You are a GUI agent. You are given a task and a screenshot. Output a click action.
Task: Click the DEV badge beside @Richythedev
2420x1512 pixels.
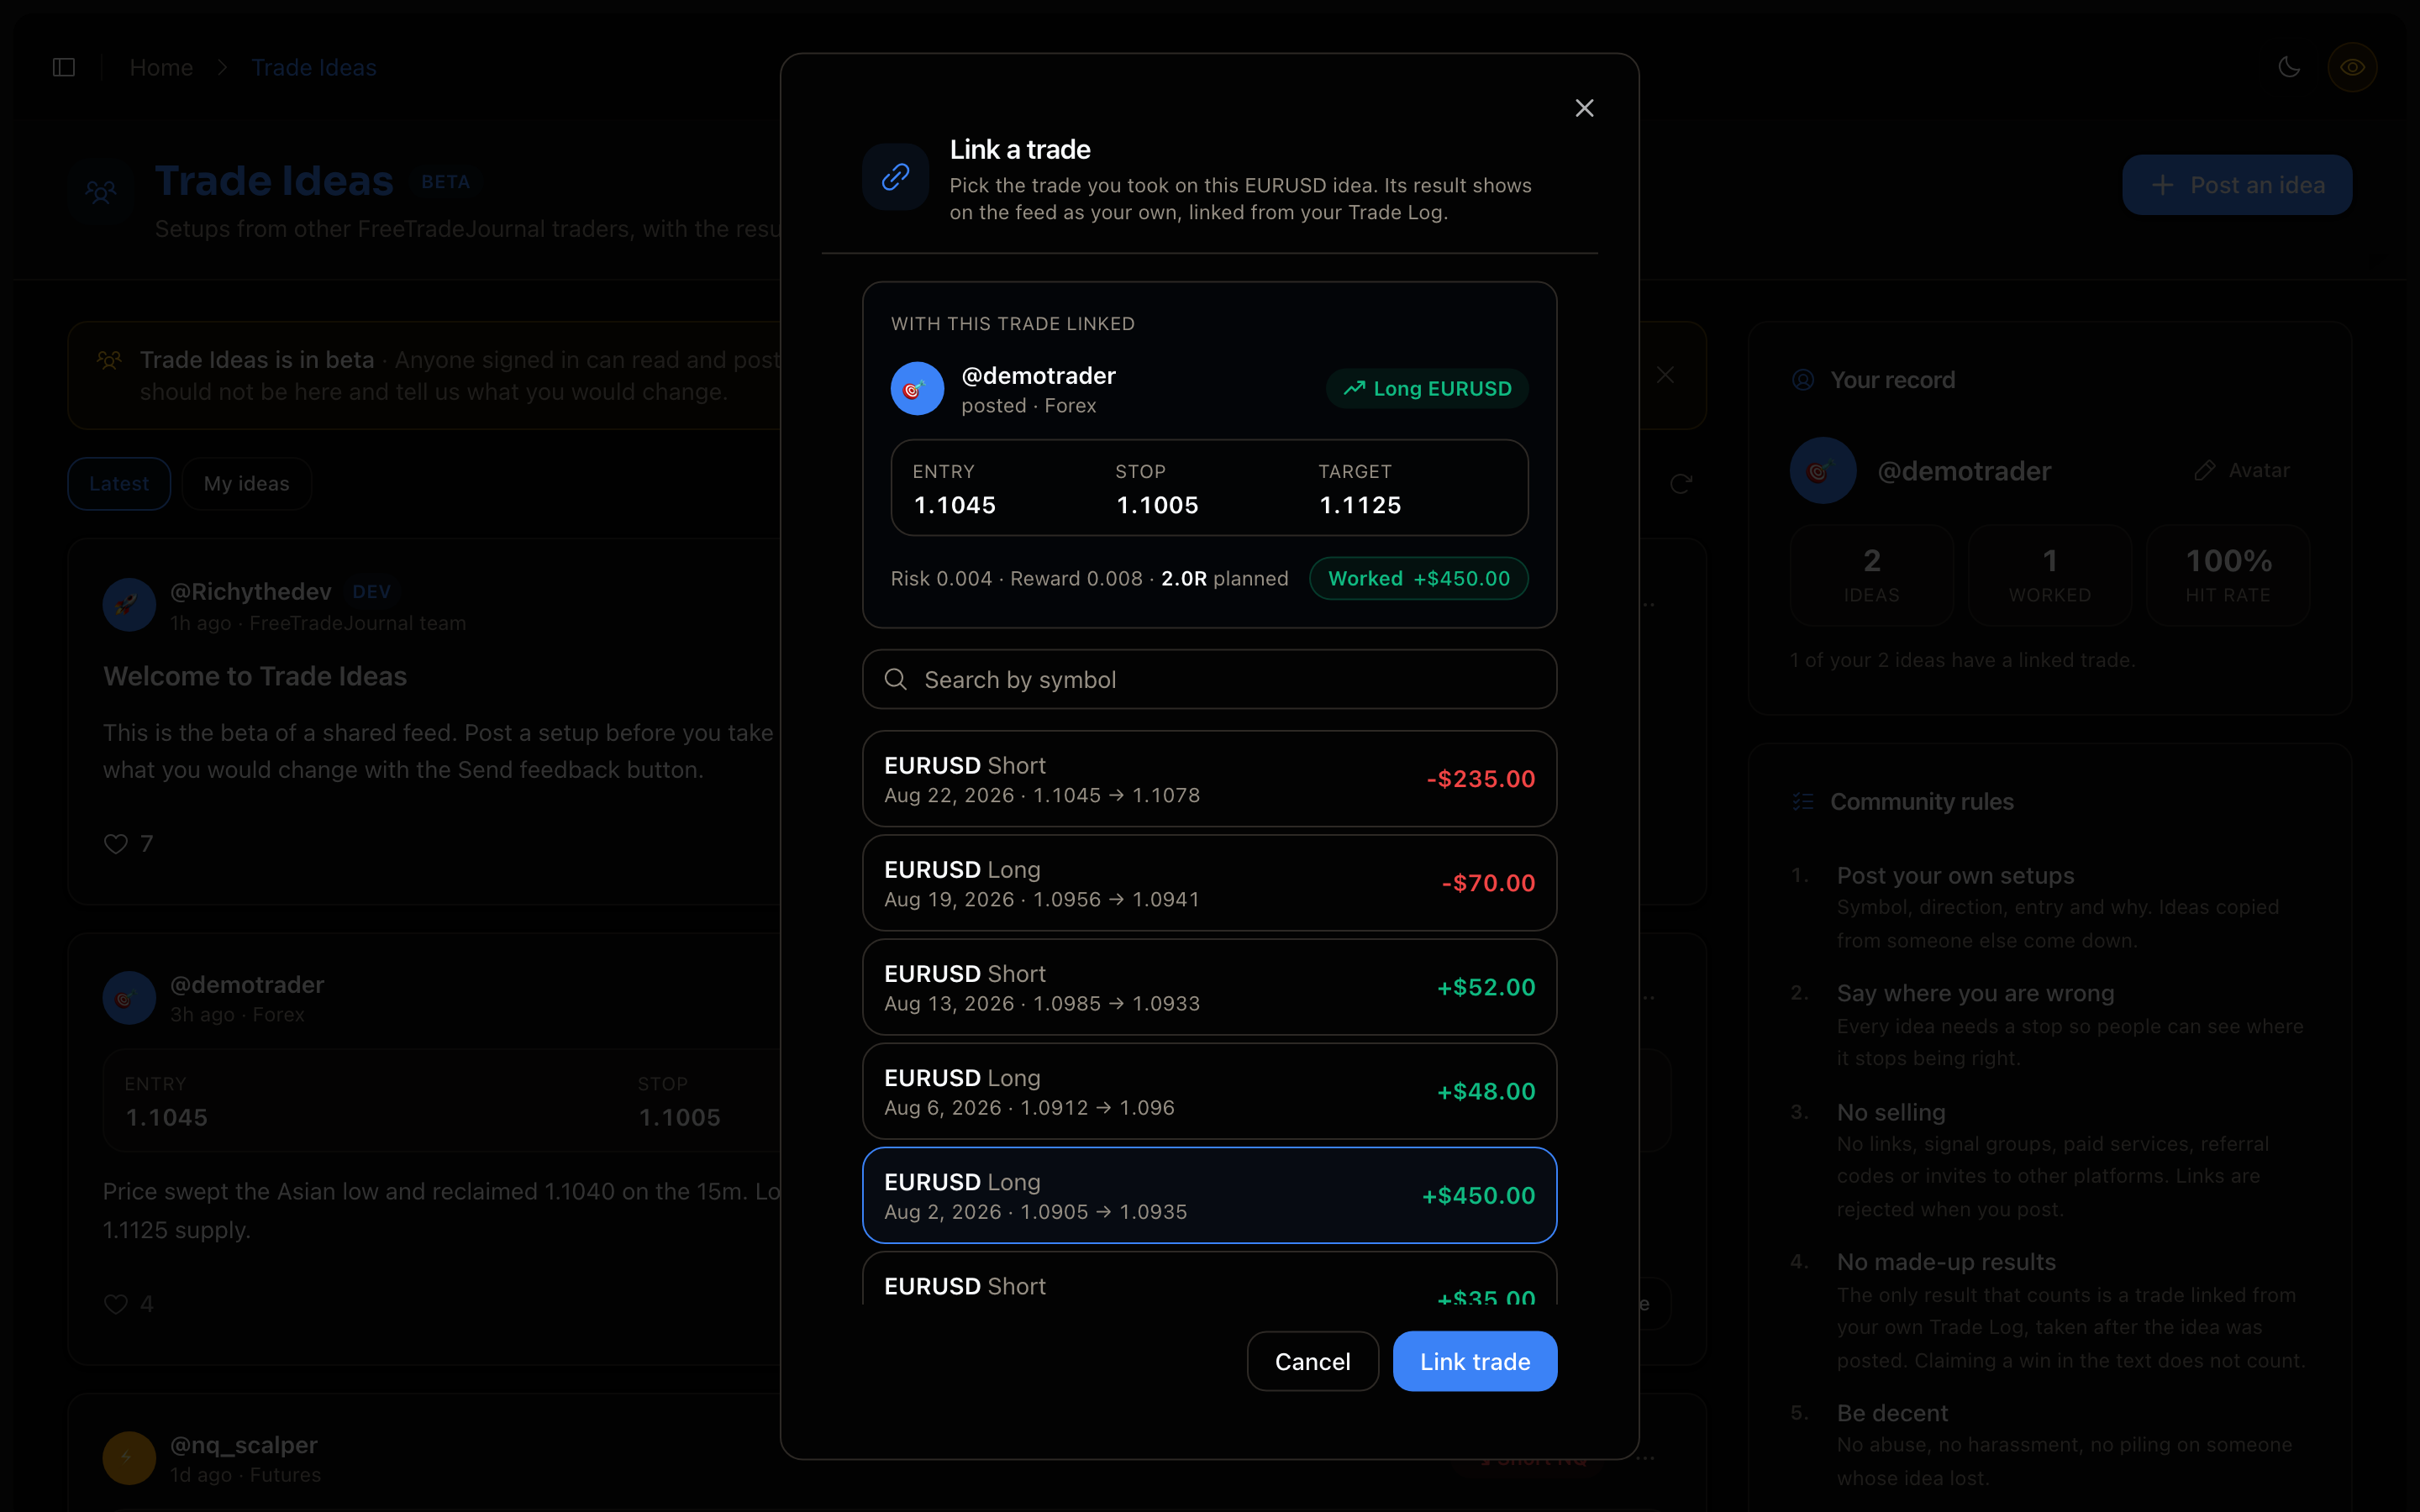click(x=371, y=592)
